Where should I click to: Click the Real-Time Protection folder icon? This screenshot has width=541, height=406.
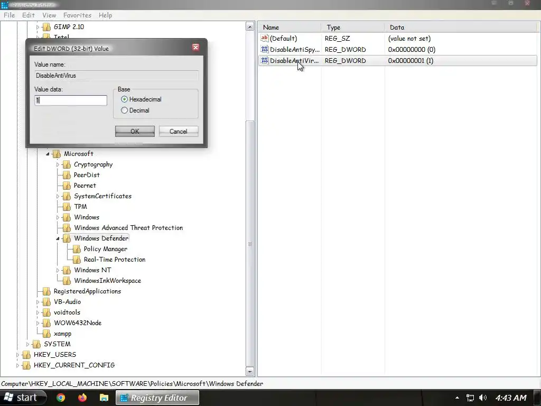coord(77,260)
